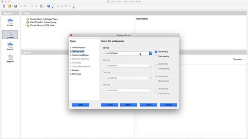Select the Tables icon in Database pane

[x=10, y=22]
